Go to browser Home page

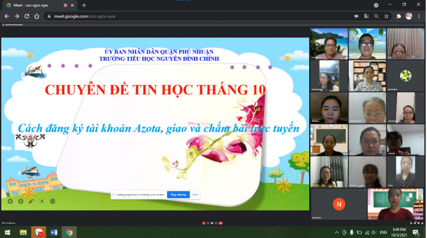37,16
